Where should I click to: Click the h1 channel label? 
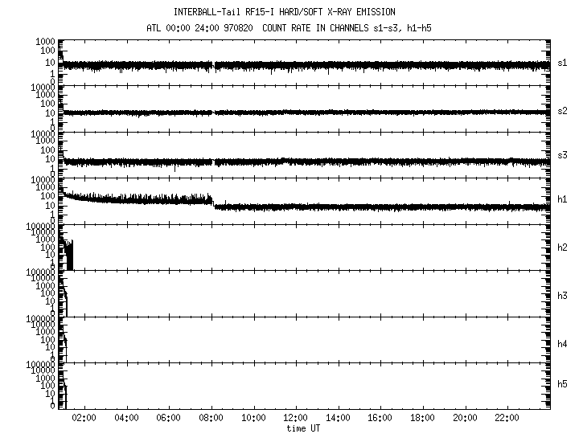pos(562,199)
